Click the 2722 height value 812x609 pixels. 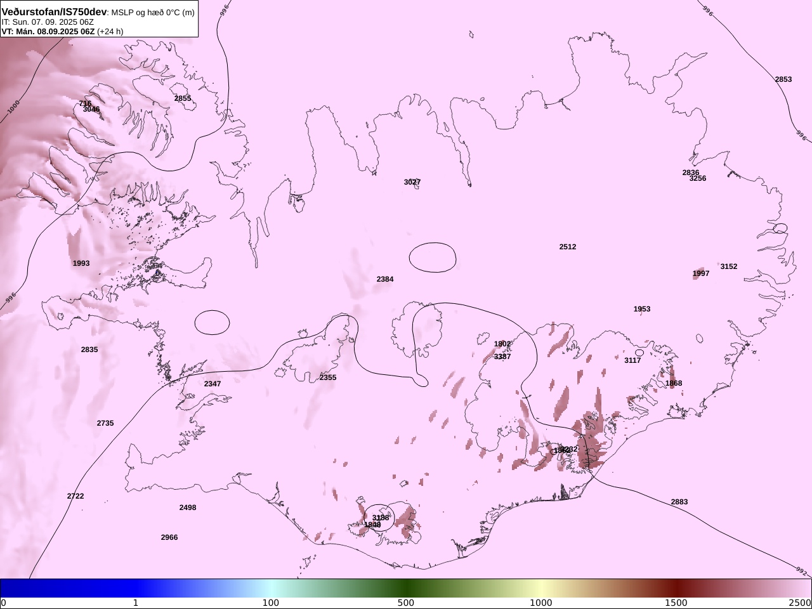tap(75, 496)
